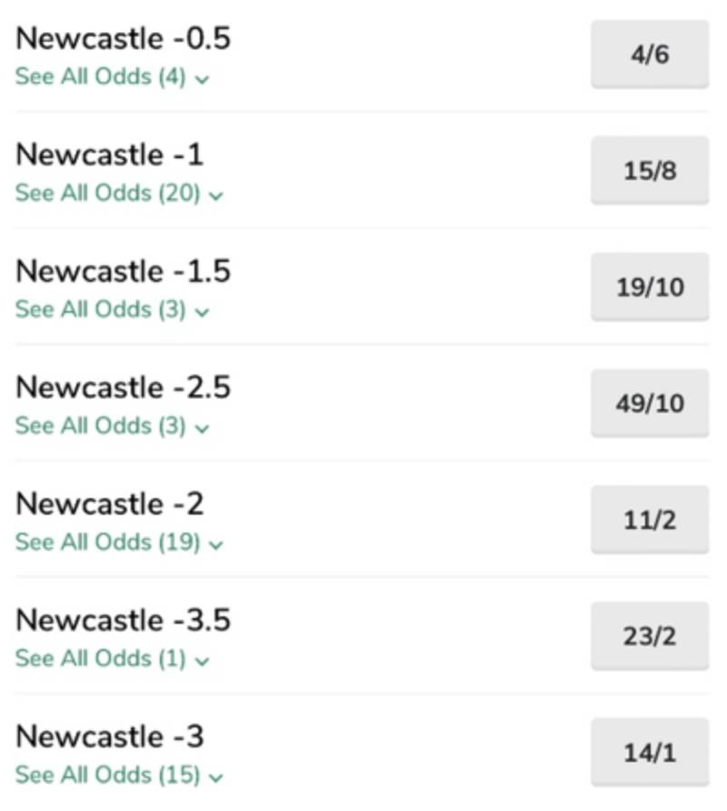The image size is (727, 811).
Task: Select the Newcastle -2.5 handicap label
Action: 123,388
